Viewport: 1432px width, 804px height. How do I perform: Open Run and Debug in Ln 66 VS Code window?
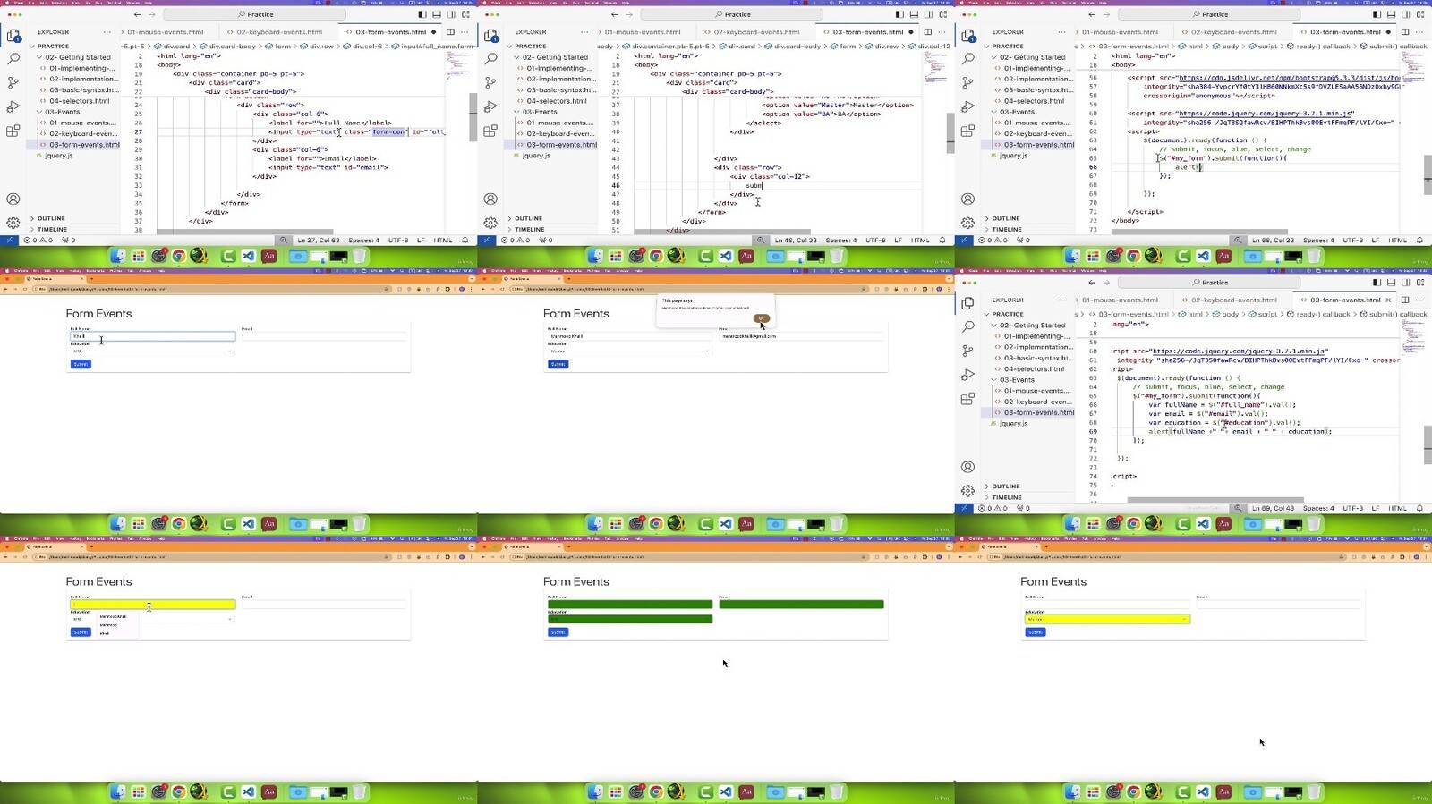(967, 106)
